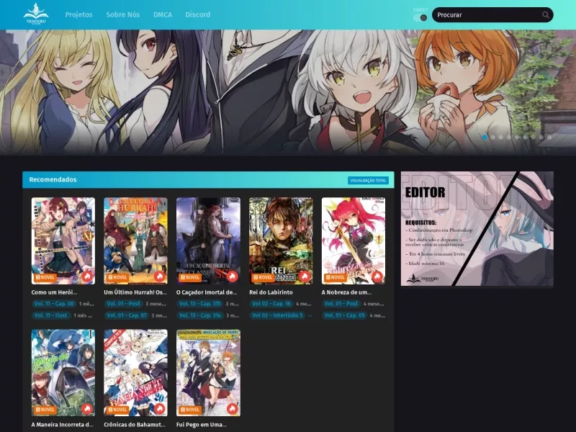Image resolution: width=576 pixels, height=432 pixels.
Task: Open the Projetos menu item
Action: 78,14
